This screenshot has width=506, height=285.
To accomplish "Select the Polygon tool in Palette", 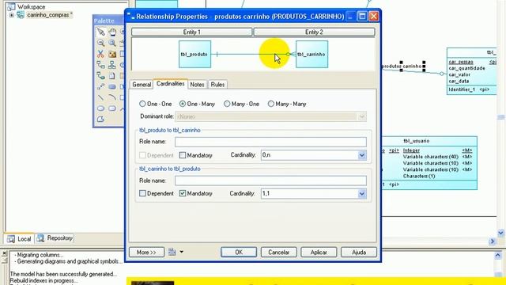I will coord(100,120).
